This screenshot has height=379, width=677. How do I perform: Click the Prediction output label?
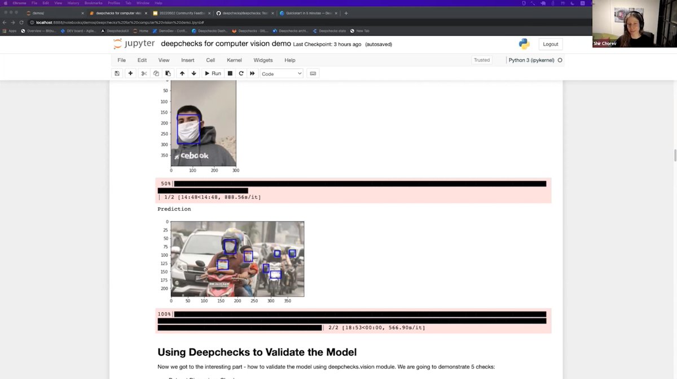(174, 209)
